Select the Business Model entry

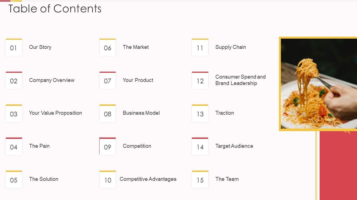pos(141,113)
